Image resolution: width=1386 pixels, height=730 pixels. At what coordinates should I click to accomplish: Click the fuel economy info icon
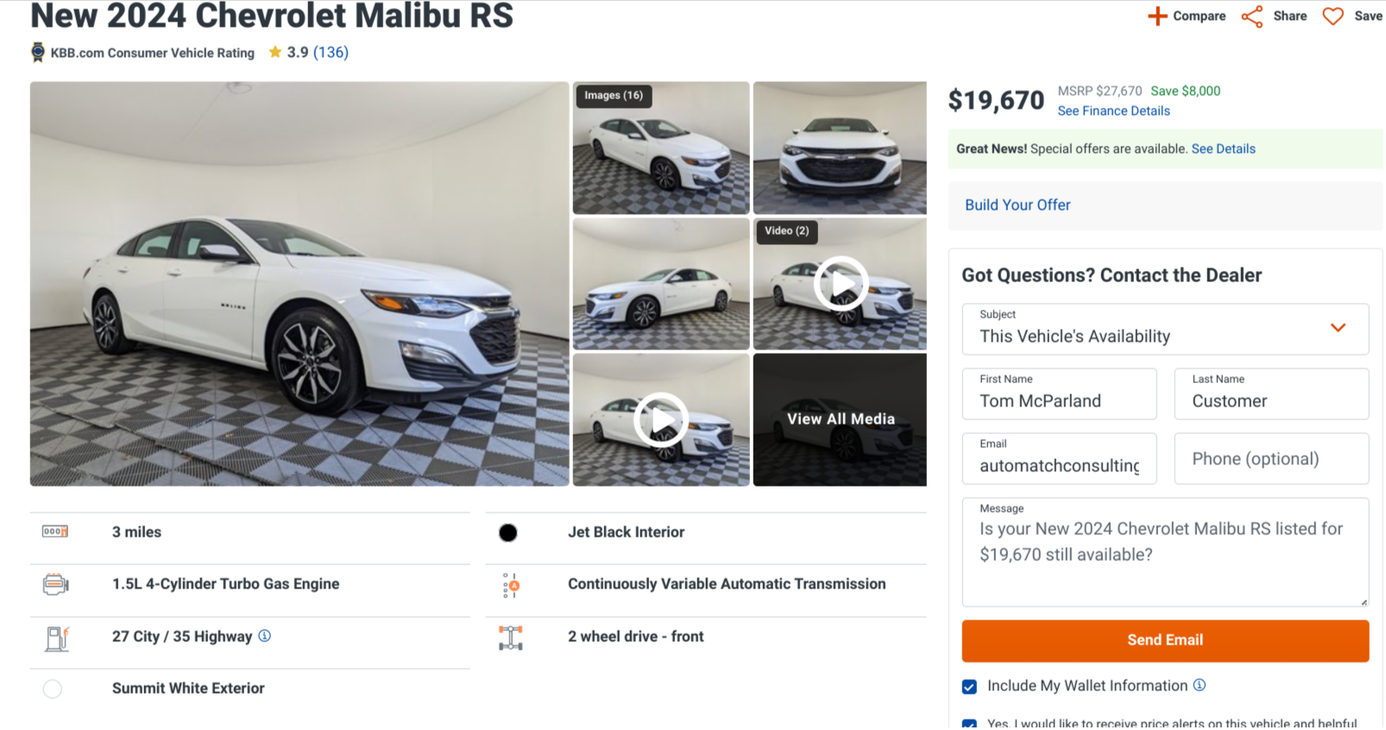pos(265,636)
